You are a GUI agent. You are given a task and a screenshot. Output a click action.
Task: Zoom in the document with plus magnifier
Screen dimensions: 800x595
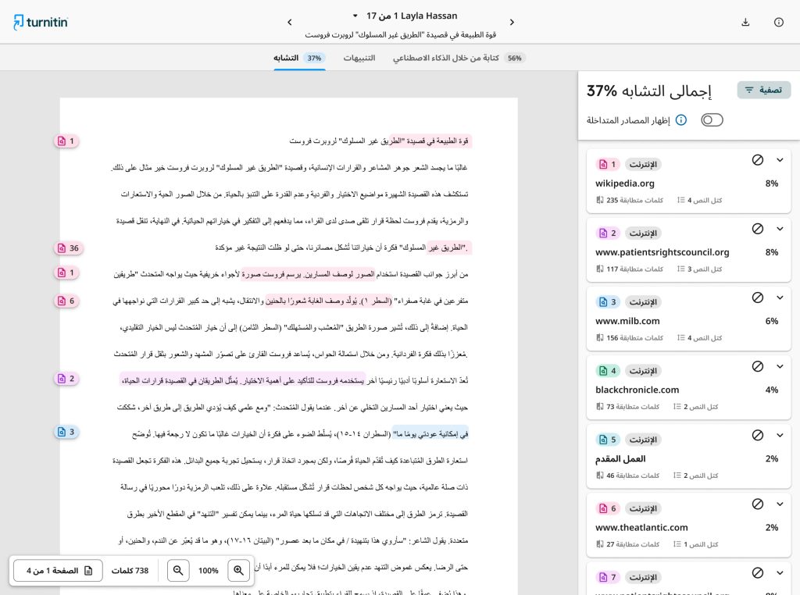pos(238,570)
